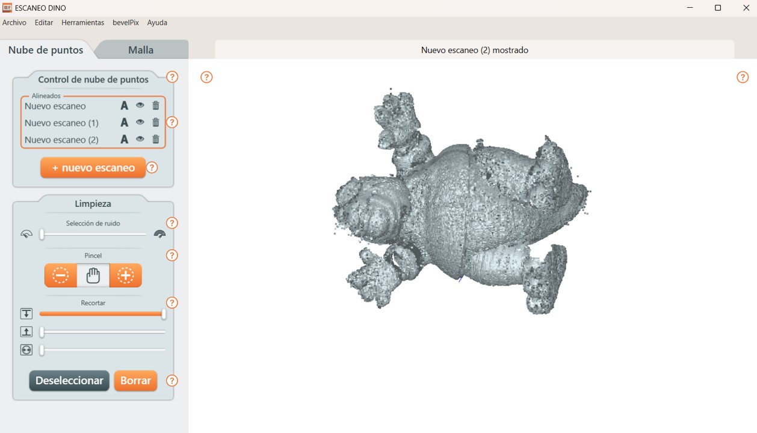This screenshot has height=433, width=757.
Task: Click the A align icon for Nuevo escaneo
Action: tap(124, 106)
